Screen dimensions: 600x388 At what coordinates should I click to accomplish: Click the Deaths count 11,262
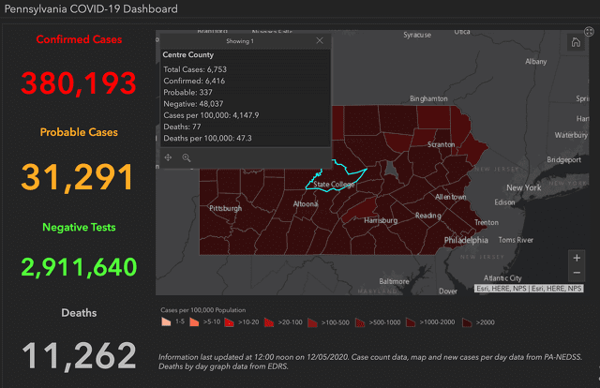78,356
